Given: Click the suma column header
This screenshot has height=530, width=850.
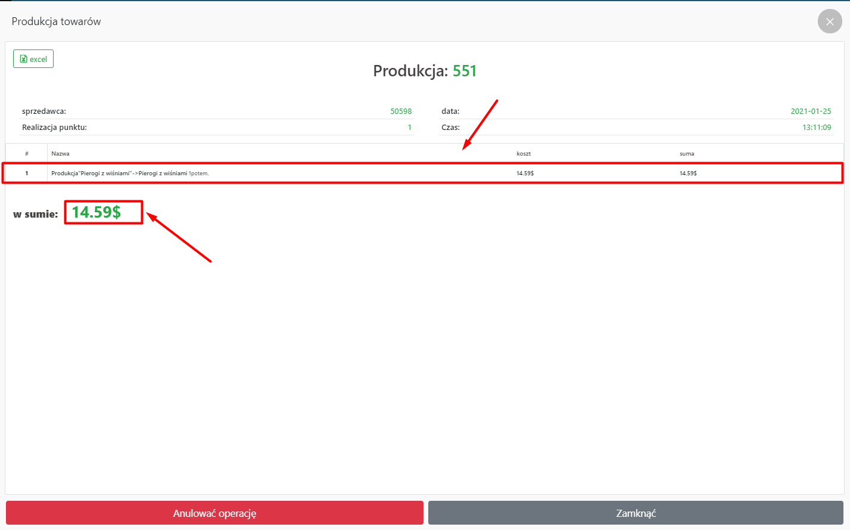Looking at the screenshot, I should pos(687,154).
